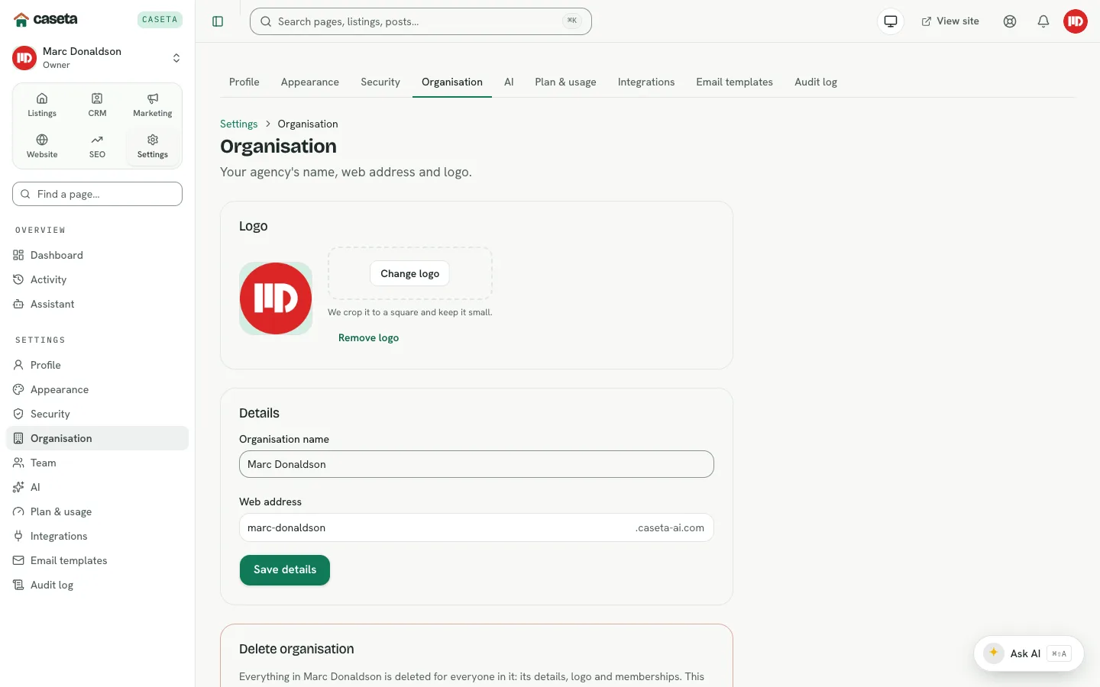1100x687 pixels.
Task: Open Security in sidebar settings
Action: click(x=97, y=414)
